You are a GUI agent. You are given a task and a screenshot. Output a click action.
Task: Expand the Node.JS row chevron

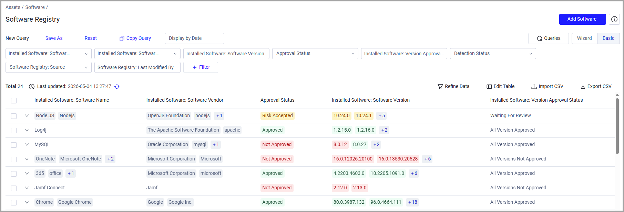click(27, 116)
